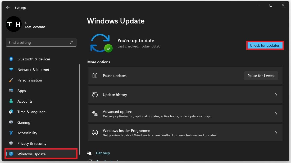Click the Gaming controller icon
Viewport: 291px width, 163px height.
(11, 122)
